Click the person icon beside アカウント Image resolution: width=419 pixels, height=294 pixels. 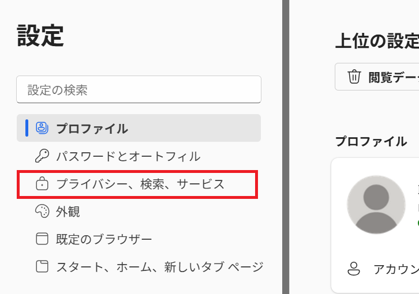pos(354,269)
